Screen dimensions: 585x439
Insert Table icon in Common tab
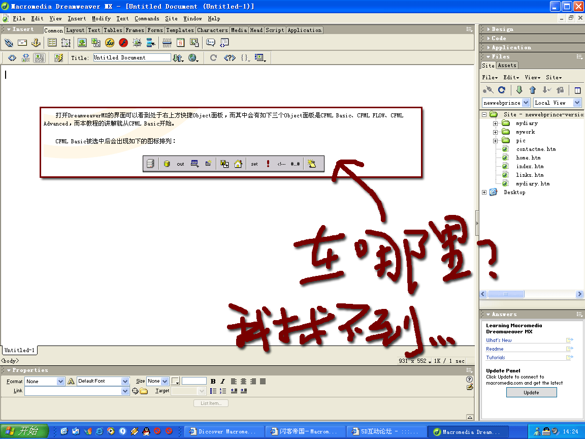(52, 43)
